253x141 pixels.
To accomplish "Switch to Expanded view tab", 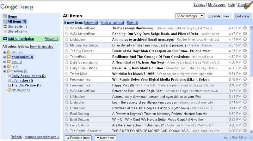I will pos(219,16).
